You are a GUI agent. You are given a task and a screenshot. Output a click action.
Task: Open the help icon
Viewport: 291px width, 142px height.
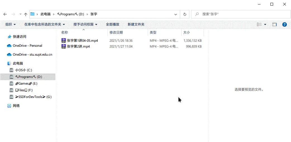(x=285, y=25)
